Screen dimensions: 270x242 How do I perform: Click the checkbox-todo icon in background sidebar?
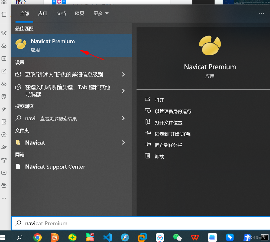pyautogui.click(x=4, y=71)
